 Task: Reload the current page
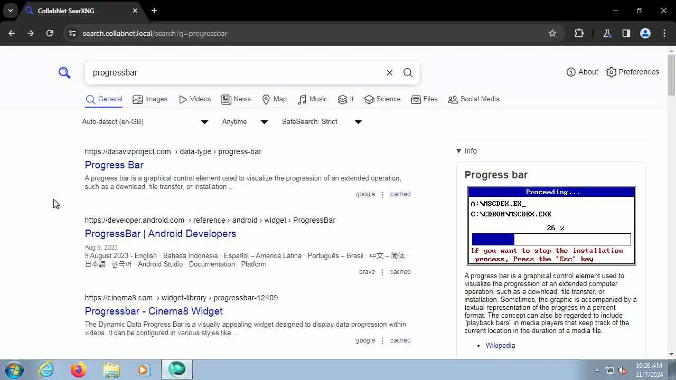(50, 33)
